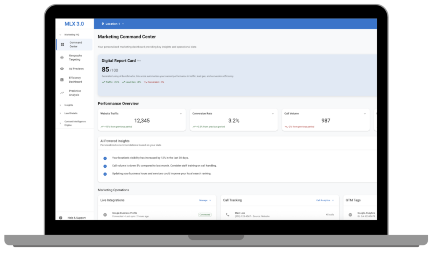Click the Command Center grid icon

[63, 45]
